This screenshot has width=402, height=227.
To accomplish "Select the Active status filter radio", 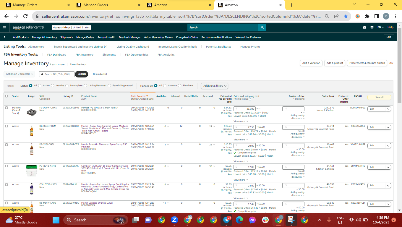I will (x=40, y=86).
